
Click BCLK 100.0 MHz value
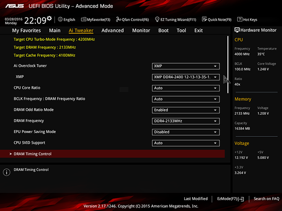243,69
